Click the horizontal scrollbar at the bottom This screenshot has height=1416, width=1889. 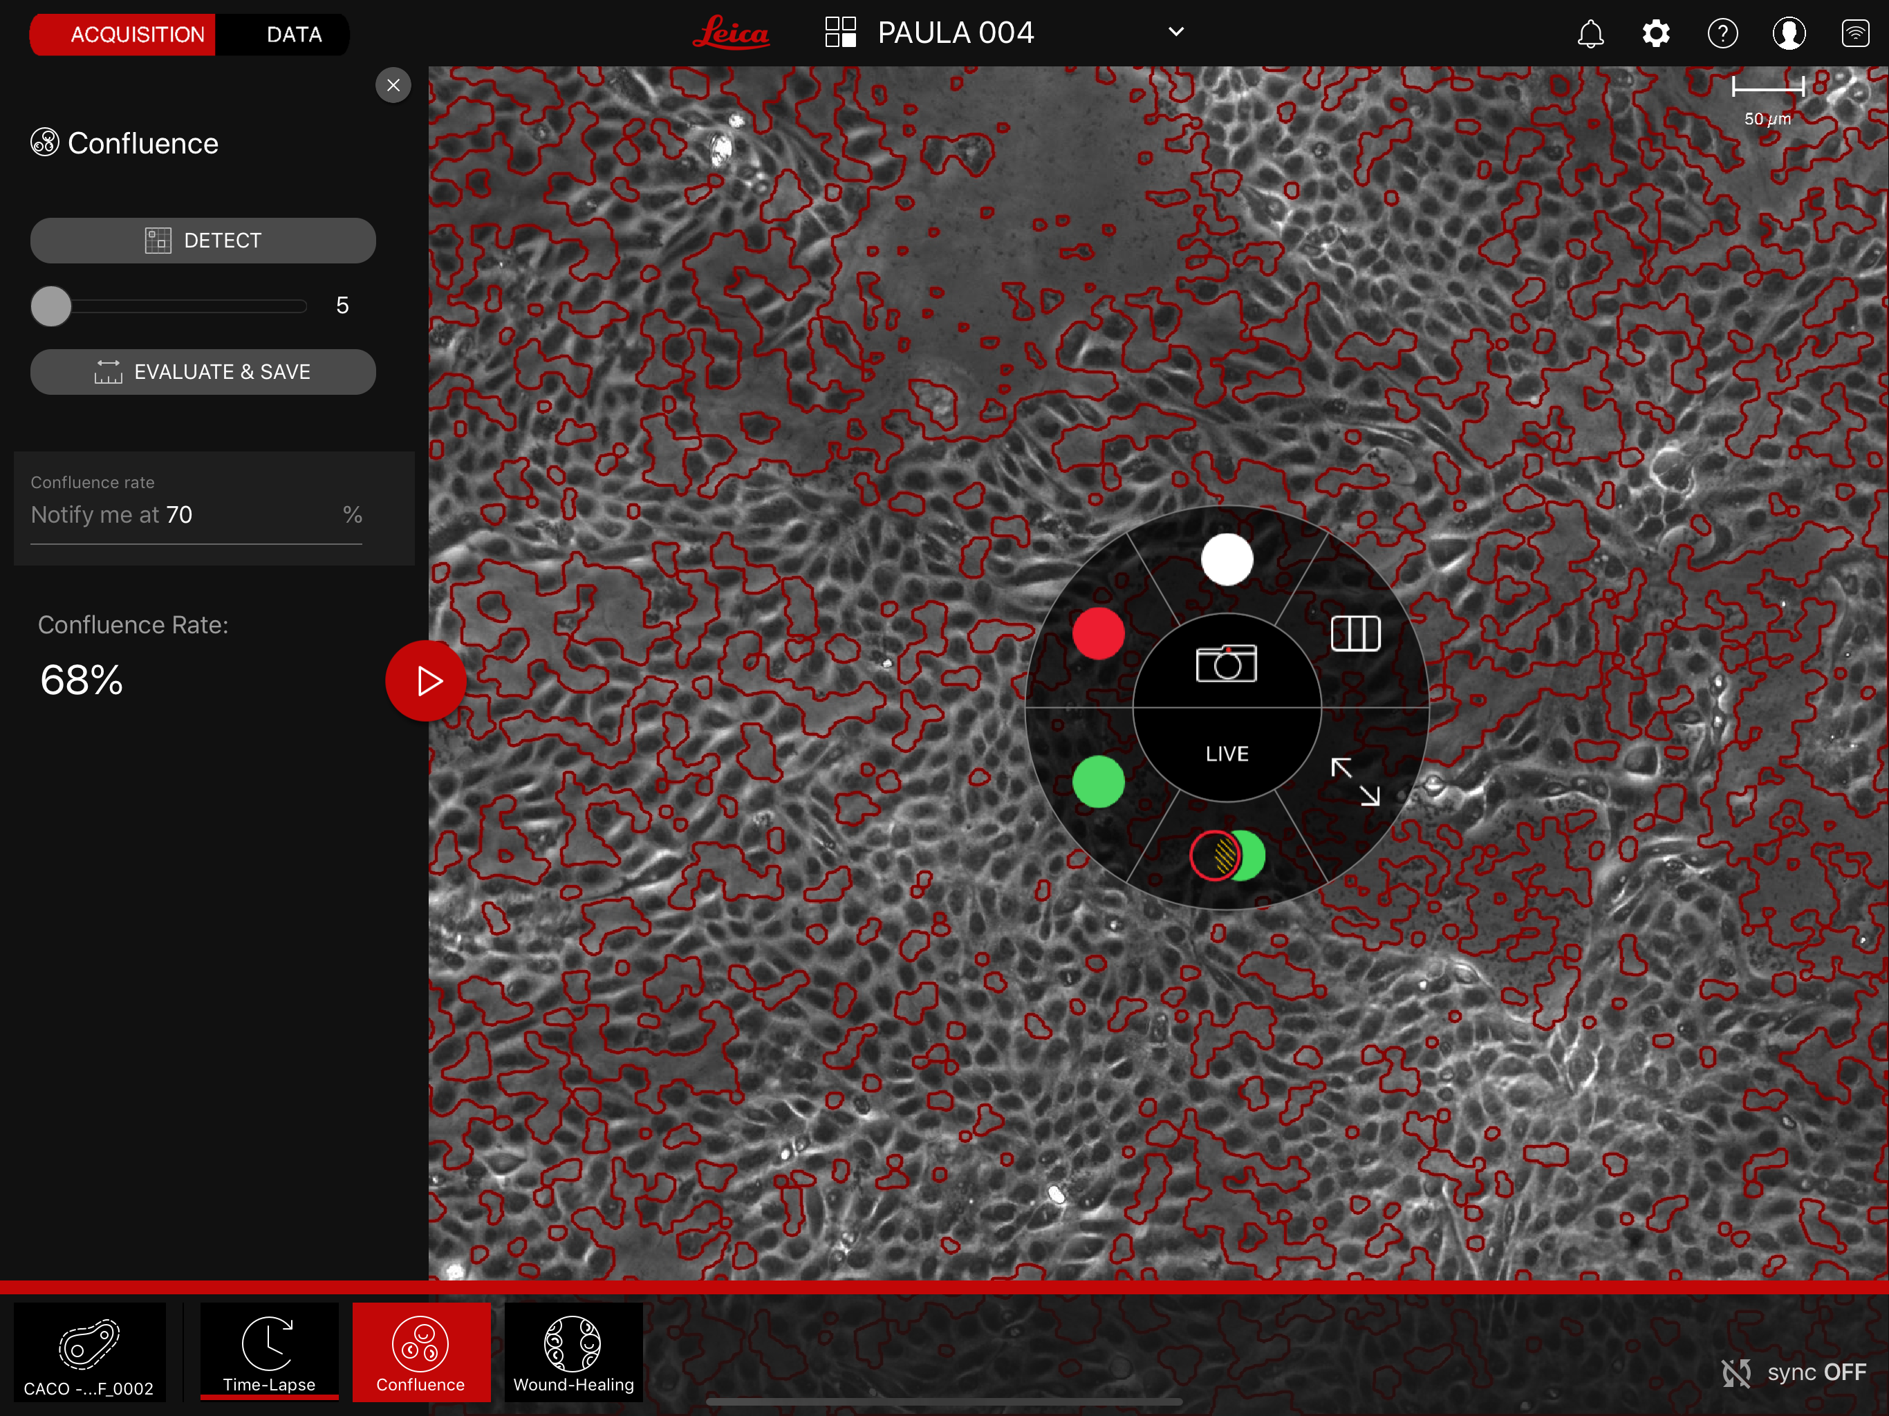(x=944, y=1401)
